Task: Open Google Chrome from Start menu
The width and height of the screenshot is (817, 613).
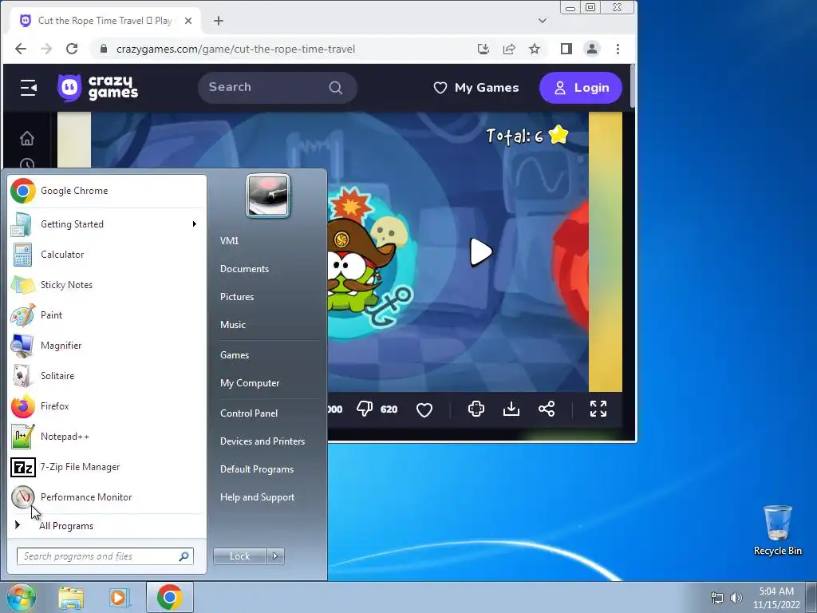Action: click(x=108, y=191)
